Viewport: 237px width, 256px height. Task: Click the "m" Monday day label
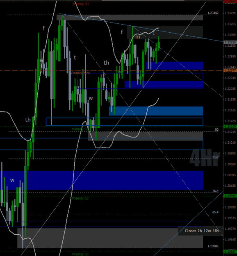coord(138,37)
